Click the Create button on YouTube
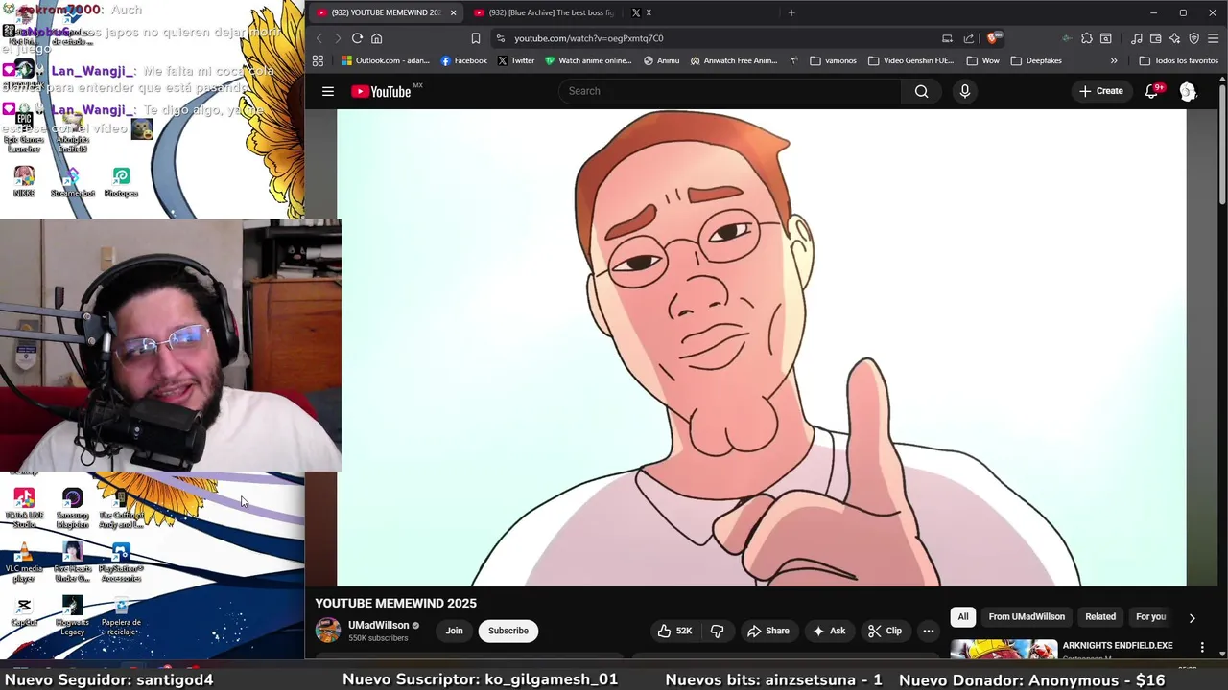Screen dimensions: 1228x690 [1100, 91]
